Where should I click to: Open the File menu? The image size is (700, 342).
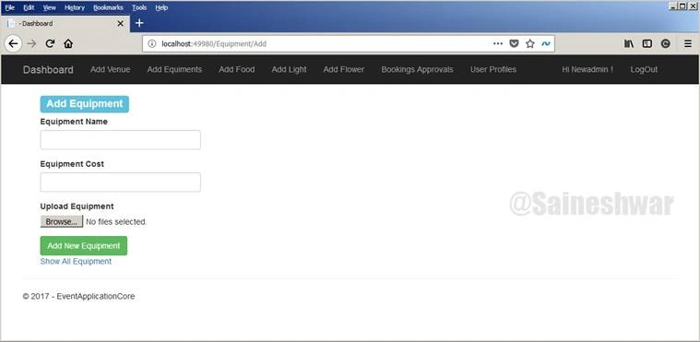9,7
